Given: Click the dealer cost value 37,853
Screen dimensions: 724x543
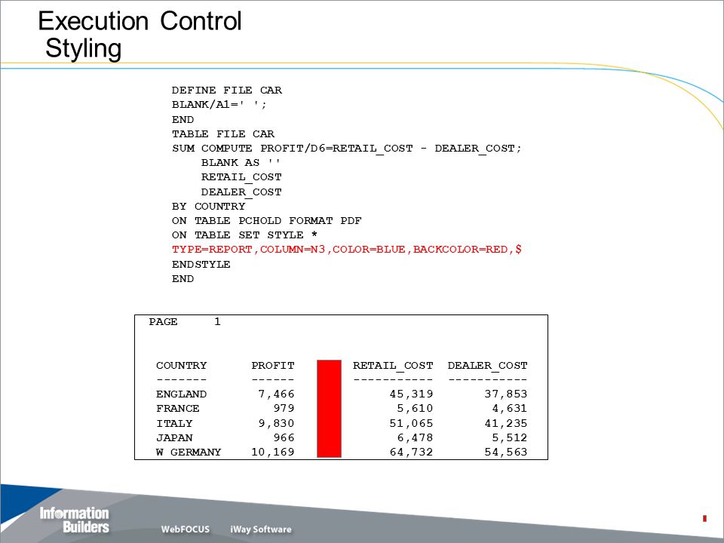Looking at the screenshot, I should pos(506,394).
